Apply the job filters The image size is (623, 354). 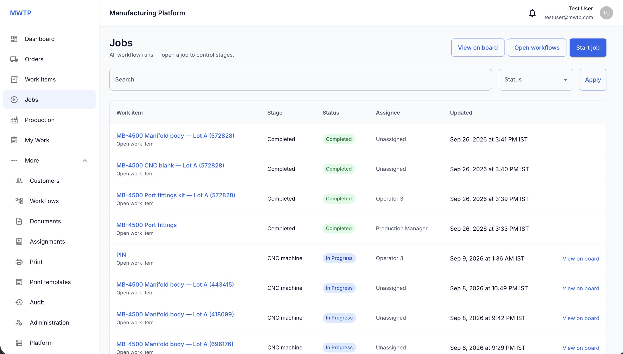[x=593, y=80]
